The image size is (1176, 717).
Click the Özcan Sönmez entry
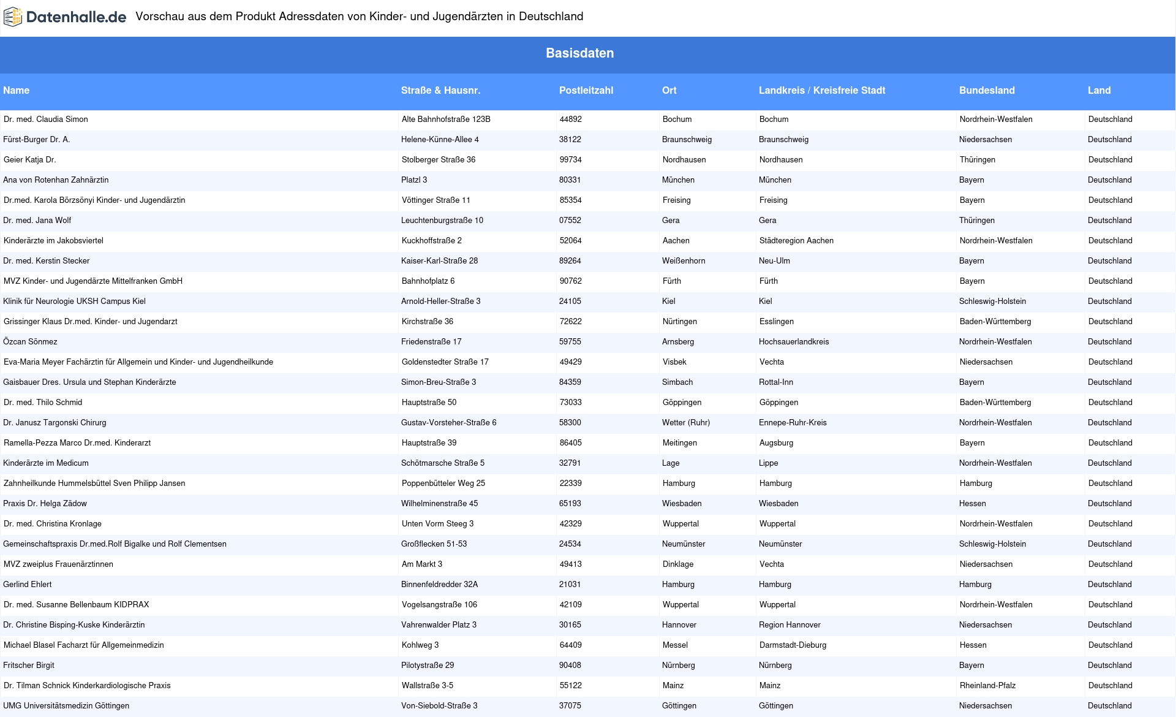point(30,342)
